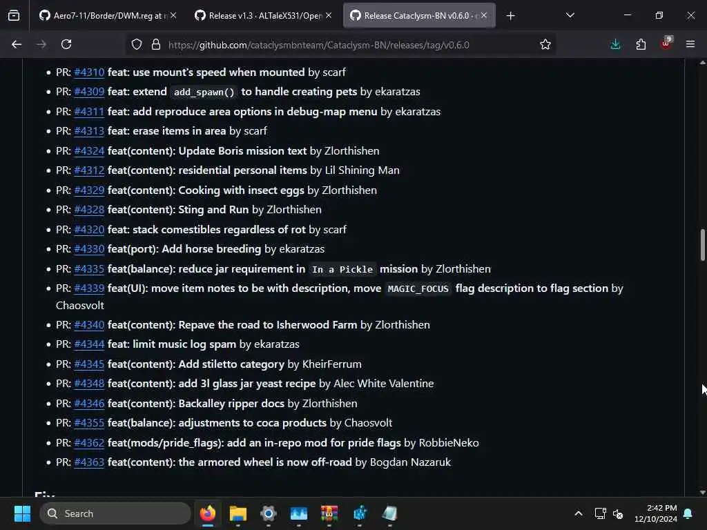Click scrollbar down arrow
The width and height of the screenshot is (707, 530).
[x=702, y=493]
